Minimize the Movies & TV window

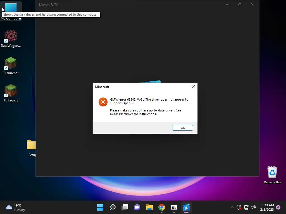click(227, 5)
